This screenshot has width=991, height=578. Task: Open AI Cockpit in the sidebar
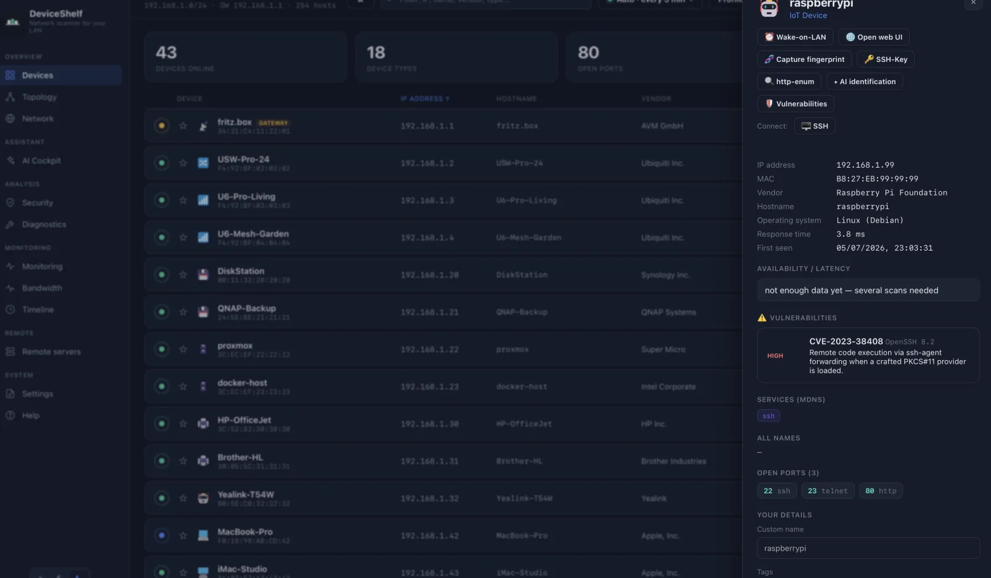click(61, 161)
